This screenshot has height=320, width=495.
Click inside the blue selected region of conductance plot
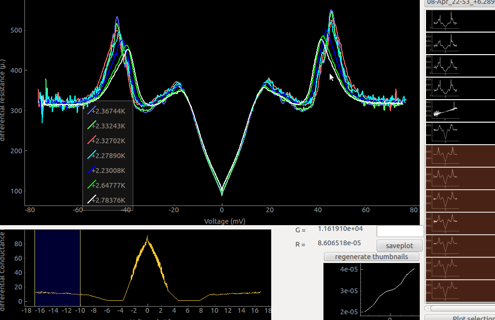point(58,268)
